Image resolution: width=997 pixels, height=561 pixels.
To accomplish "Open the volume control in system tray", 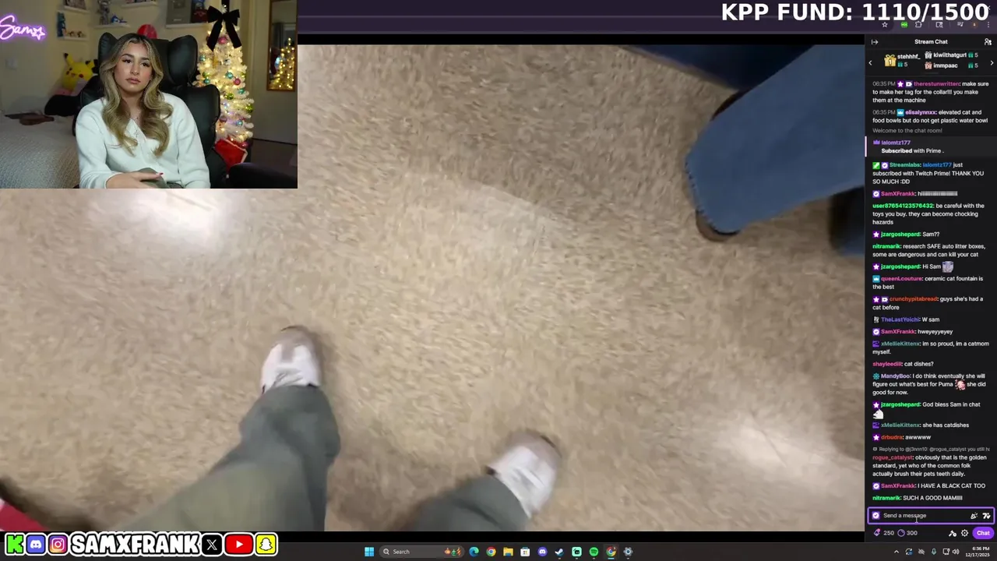I will pyautogui.click(x=956, y=552).
